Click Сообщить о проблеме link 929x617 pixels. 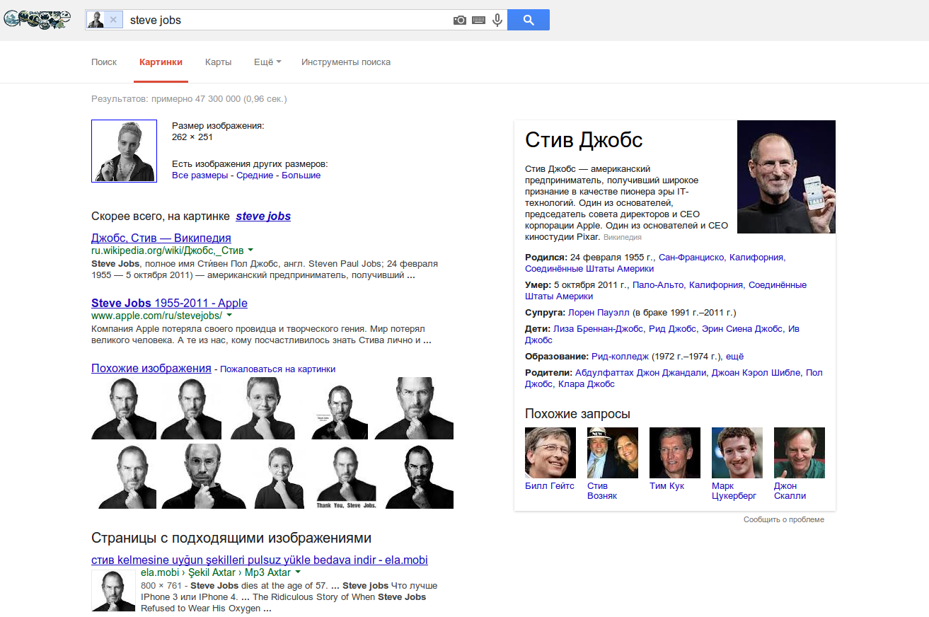pos(784,520)
